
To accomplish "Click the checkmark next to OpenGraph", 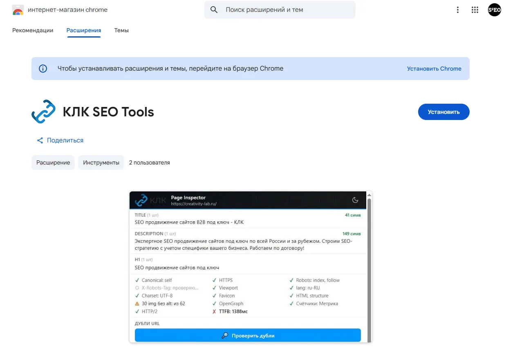I will pyautogui.click(x=215, y=304).
